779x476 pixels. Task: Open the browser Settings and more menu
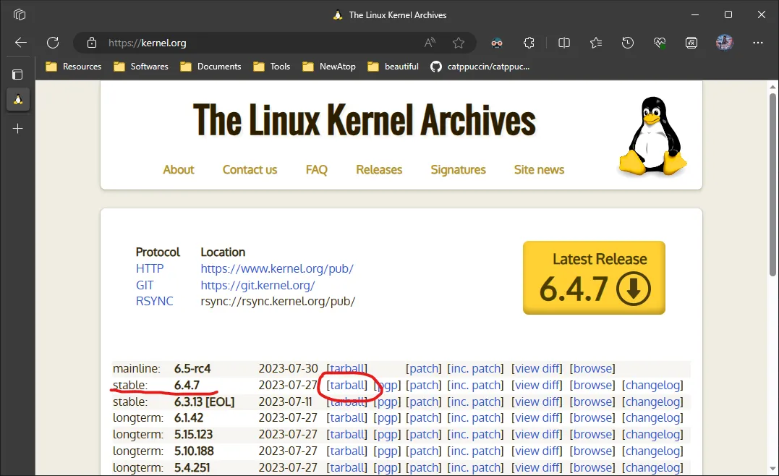tap(757, 43)
